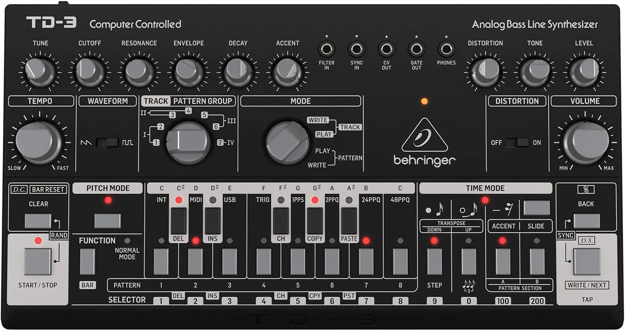
Task: Toggle the DISTORTION OFF/ON switch
Action: coord(517,142)
